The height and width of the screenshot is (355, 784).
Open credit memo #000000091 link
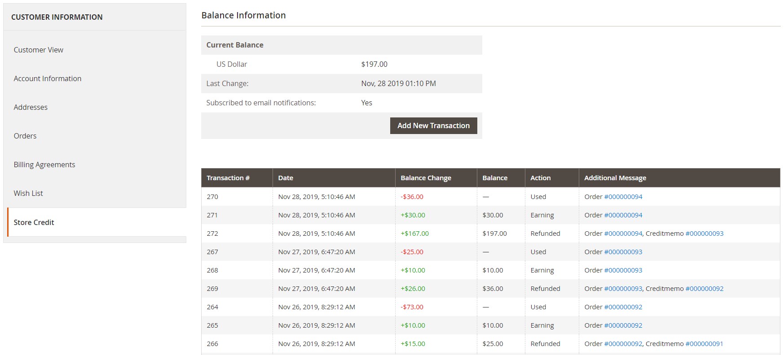(705, 344)
